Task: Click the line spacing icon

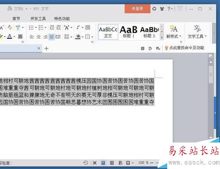Action: point(67,37)
